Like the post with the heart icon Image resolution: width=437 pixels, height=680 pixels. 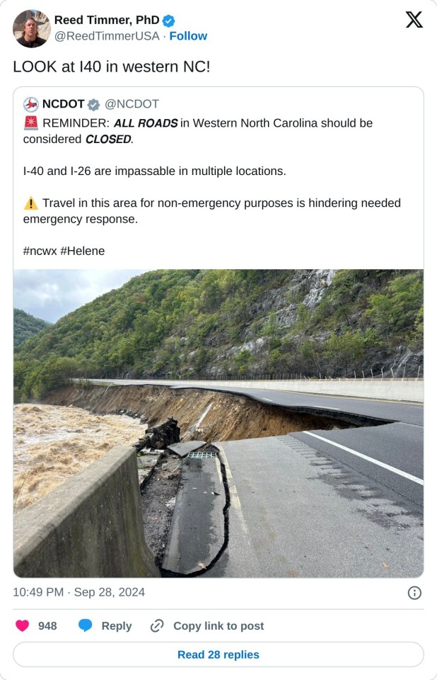coord(22,625)
